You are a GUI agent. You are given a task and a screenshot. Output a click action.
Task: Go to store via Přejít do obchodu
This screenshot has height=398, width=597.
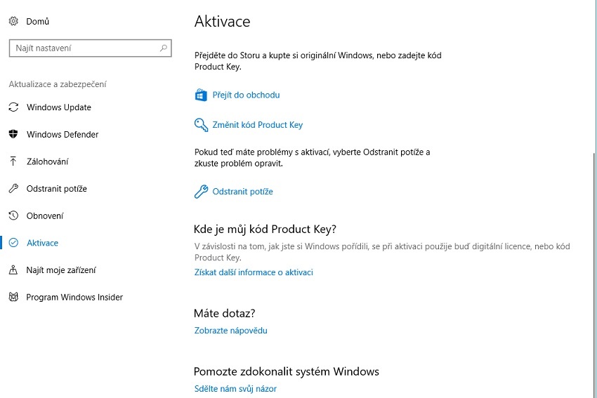pyautogui.click(x=246, y=95)
